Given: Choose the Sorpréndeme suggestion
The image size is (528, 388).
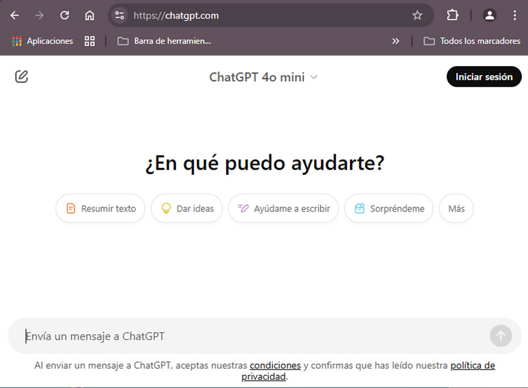Looking at the screenshot, I should (389, 208).
